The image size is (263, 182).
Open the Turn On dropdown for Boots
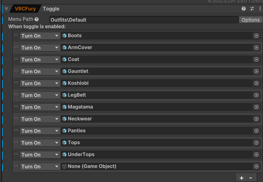coord(40,36)
